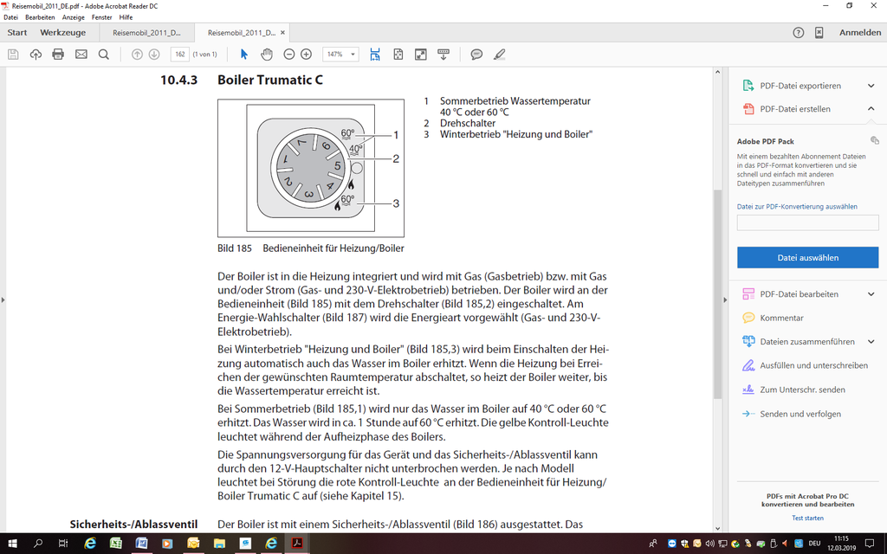The height and width of the screenshot is (554, 887).
Task: Open Senden und verfolgen tool
Action: (800, 415)
